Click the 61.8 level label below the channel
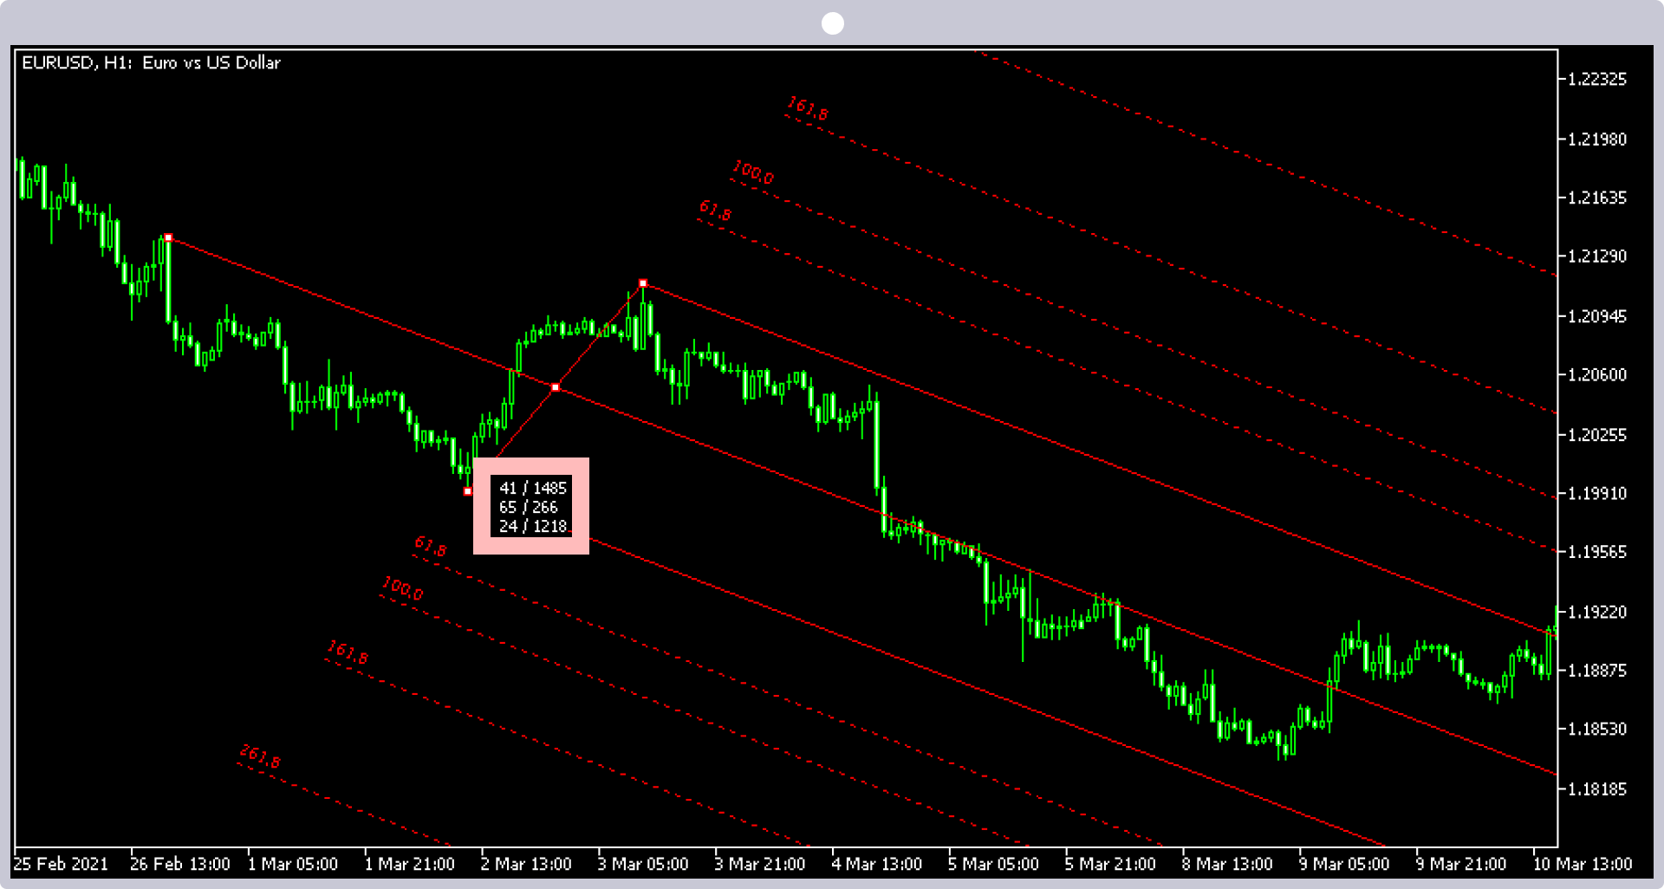This screenshot has width=1664, height=889. coord(431,547)
